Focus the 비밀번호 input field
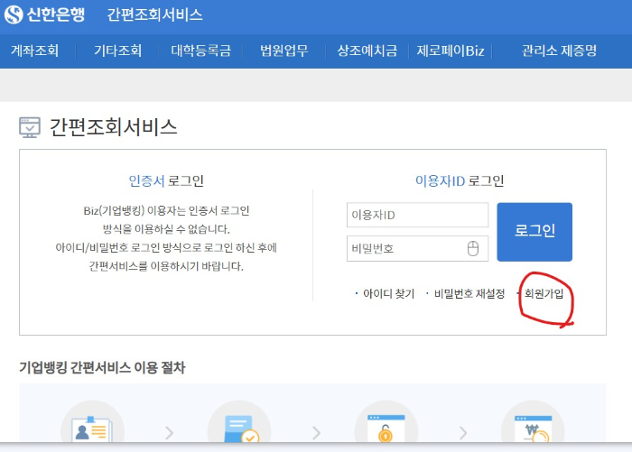The height and width of the screenshot is (452, 632). (x=417, y=249)
